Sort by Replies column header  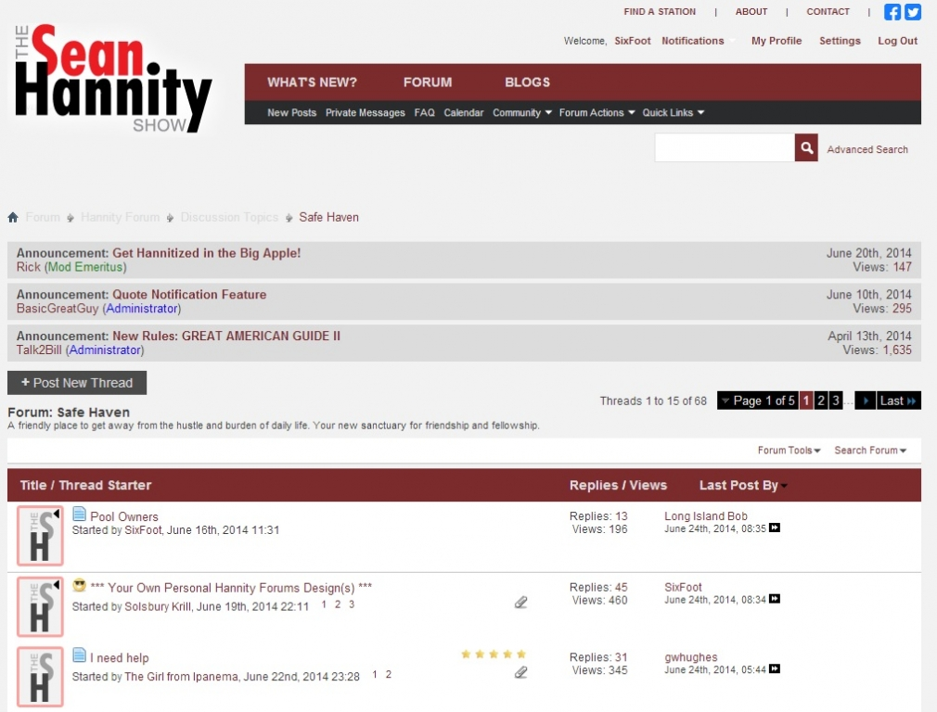coord(594,485)
